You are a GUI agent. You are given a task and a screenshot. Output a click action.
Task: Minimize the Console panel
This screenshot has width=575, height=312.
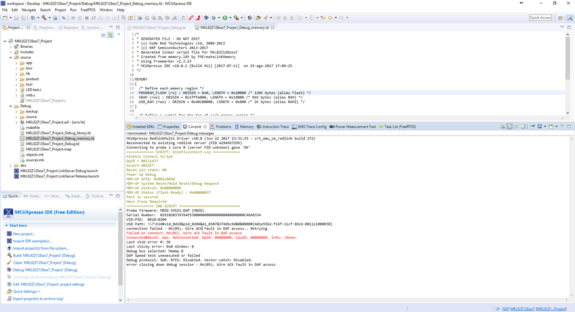click(562, 126)
